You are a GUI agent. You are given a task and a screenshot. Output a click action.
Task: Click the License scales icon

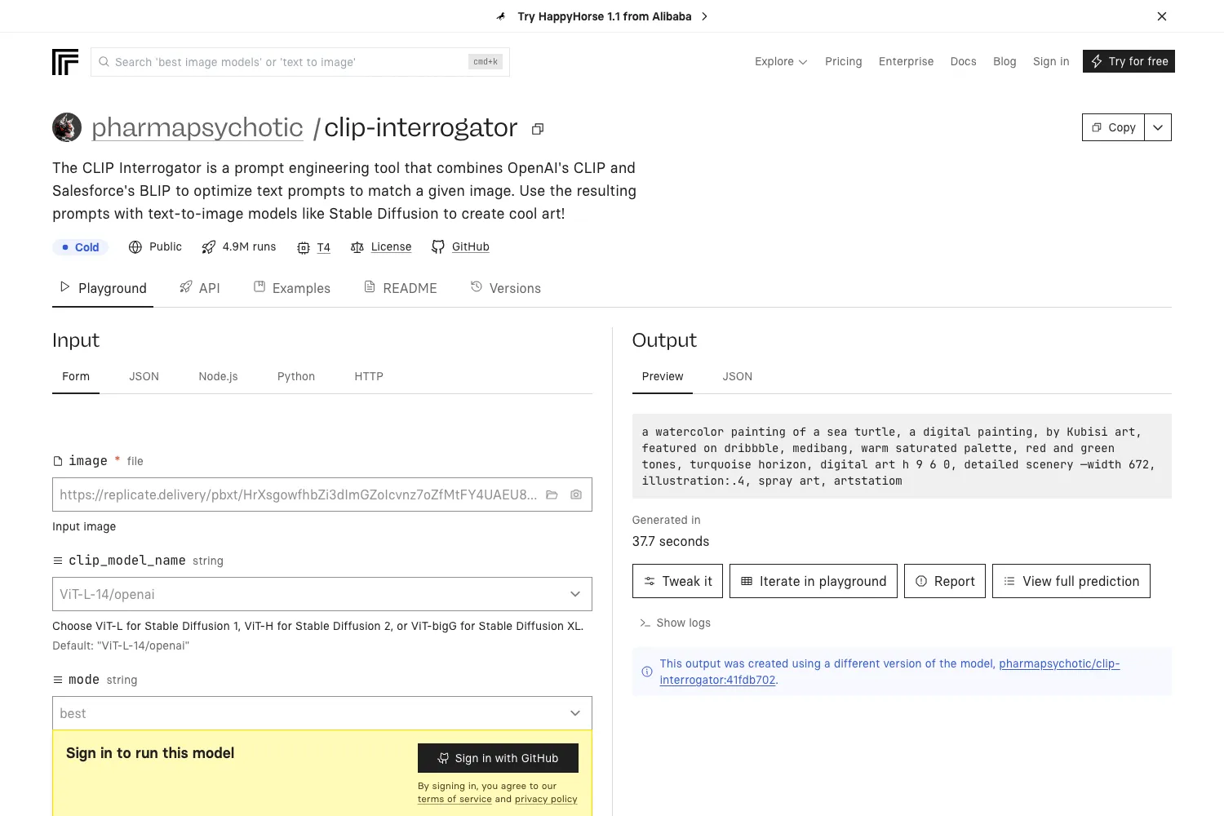pyautogui.click(x=357, y=247)
